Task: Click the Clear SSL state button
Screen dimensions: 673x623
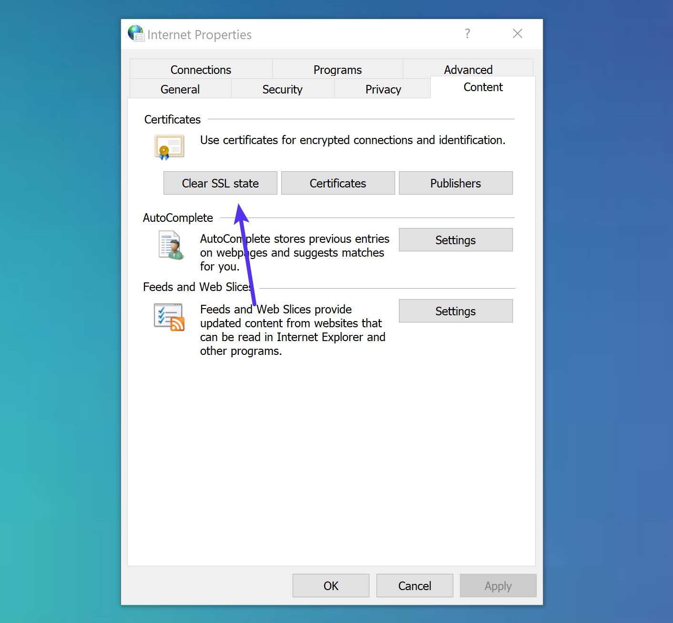Action: point(220,183)
